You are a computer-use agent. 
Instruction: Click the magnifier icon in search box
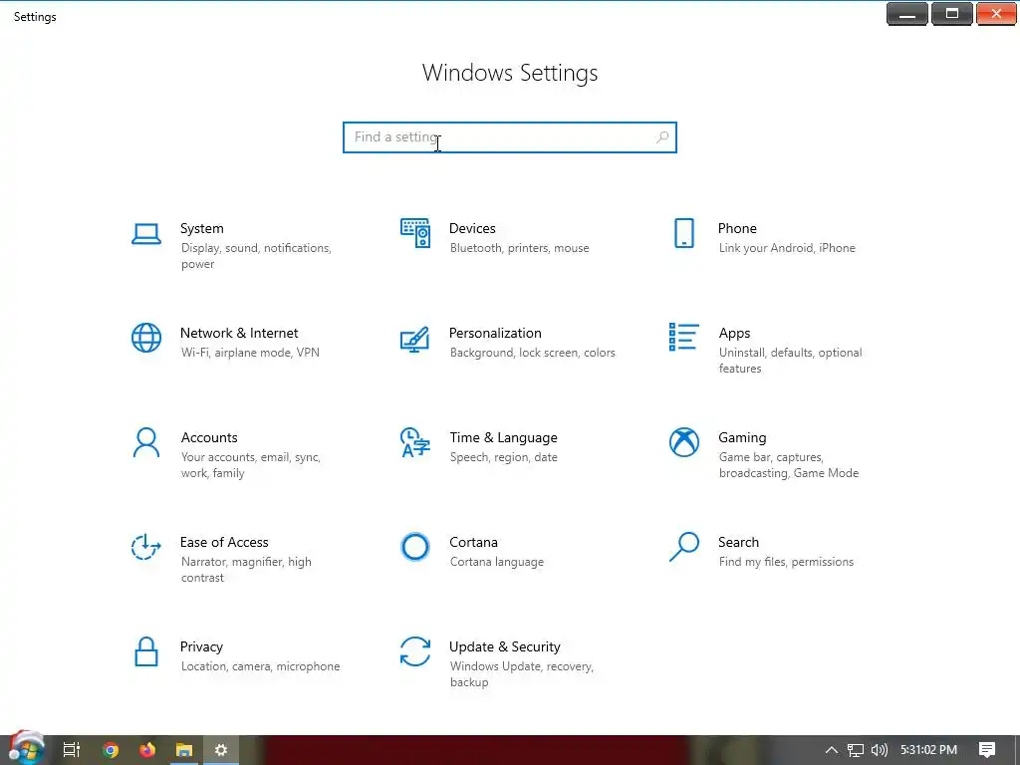[x=662, y=137]
